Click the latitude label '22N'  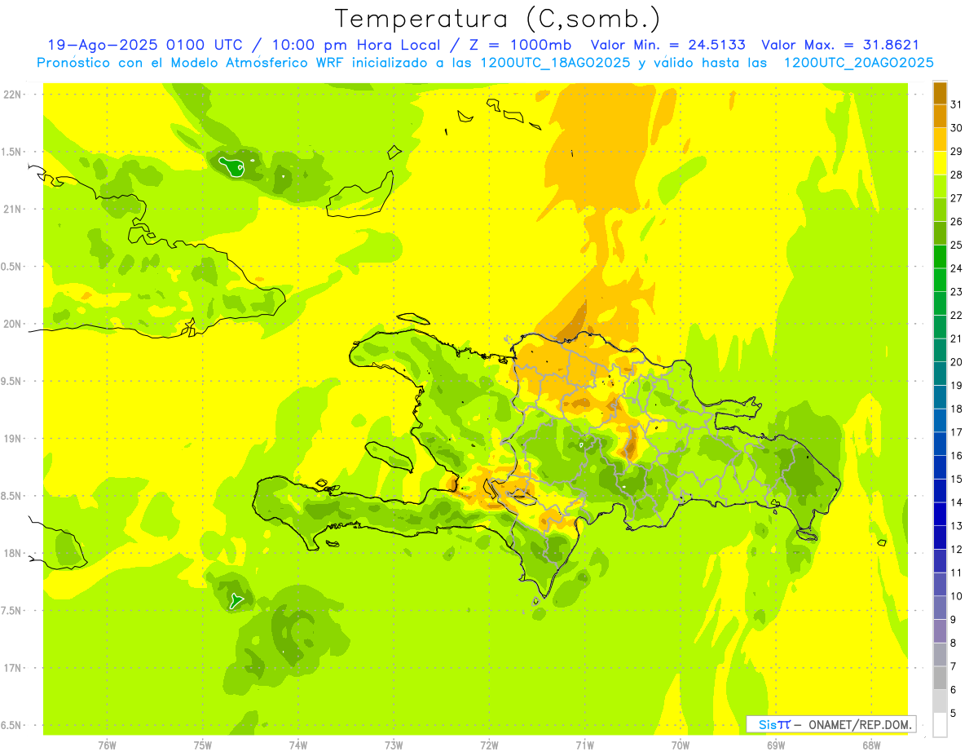click(12, 95)
